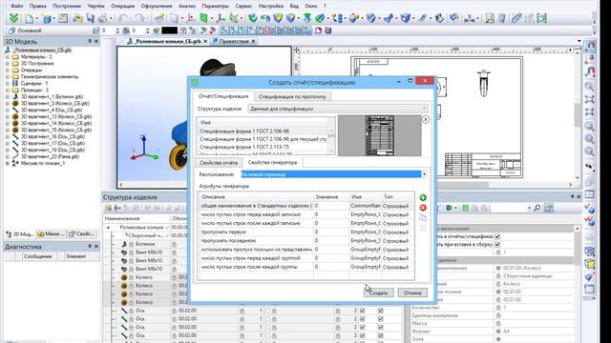This screenshot has height=343, width=611.
Task: Select the Ботинок row in product structure
Action: 146,244
